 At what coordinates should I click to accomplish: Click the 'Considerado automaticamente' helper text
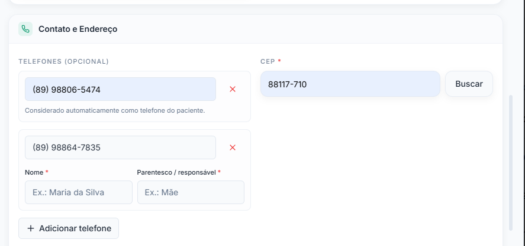coord(115,110)
